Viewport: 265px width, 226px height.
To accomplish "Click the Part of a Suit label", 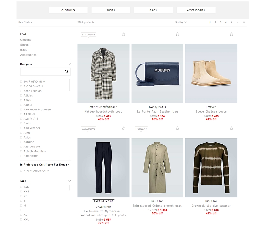I will coord(103,201).
